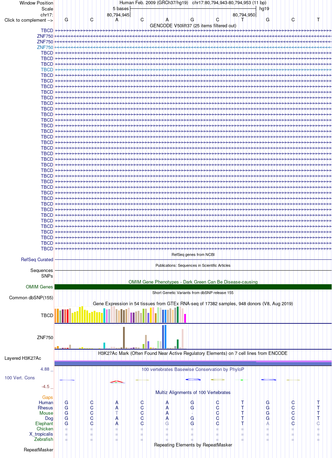Select the 'X_tropicalis' alignment row label

pos(42,434)
